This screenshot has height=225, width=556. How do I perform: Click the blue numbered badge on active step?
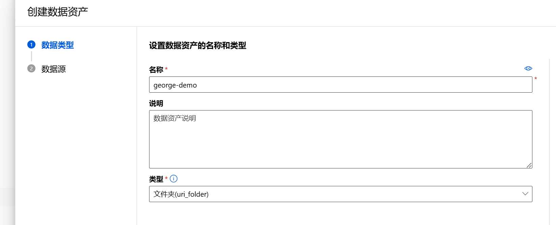click(31, 44)
